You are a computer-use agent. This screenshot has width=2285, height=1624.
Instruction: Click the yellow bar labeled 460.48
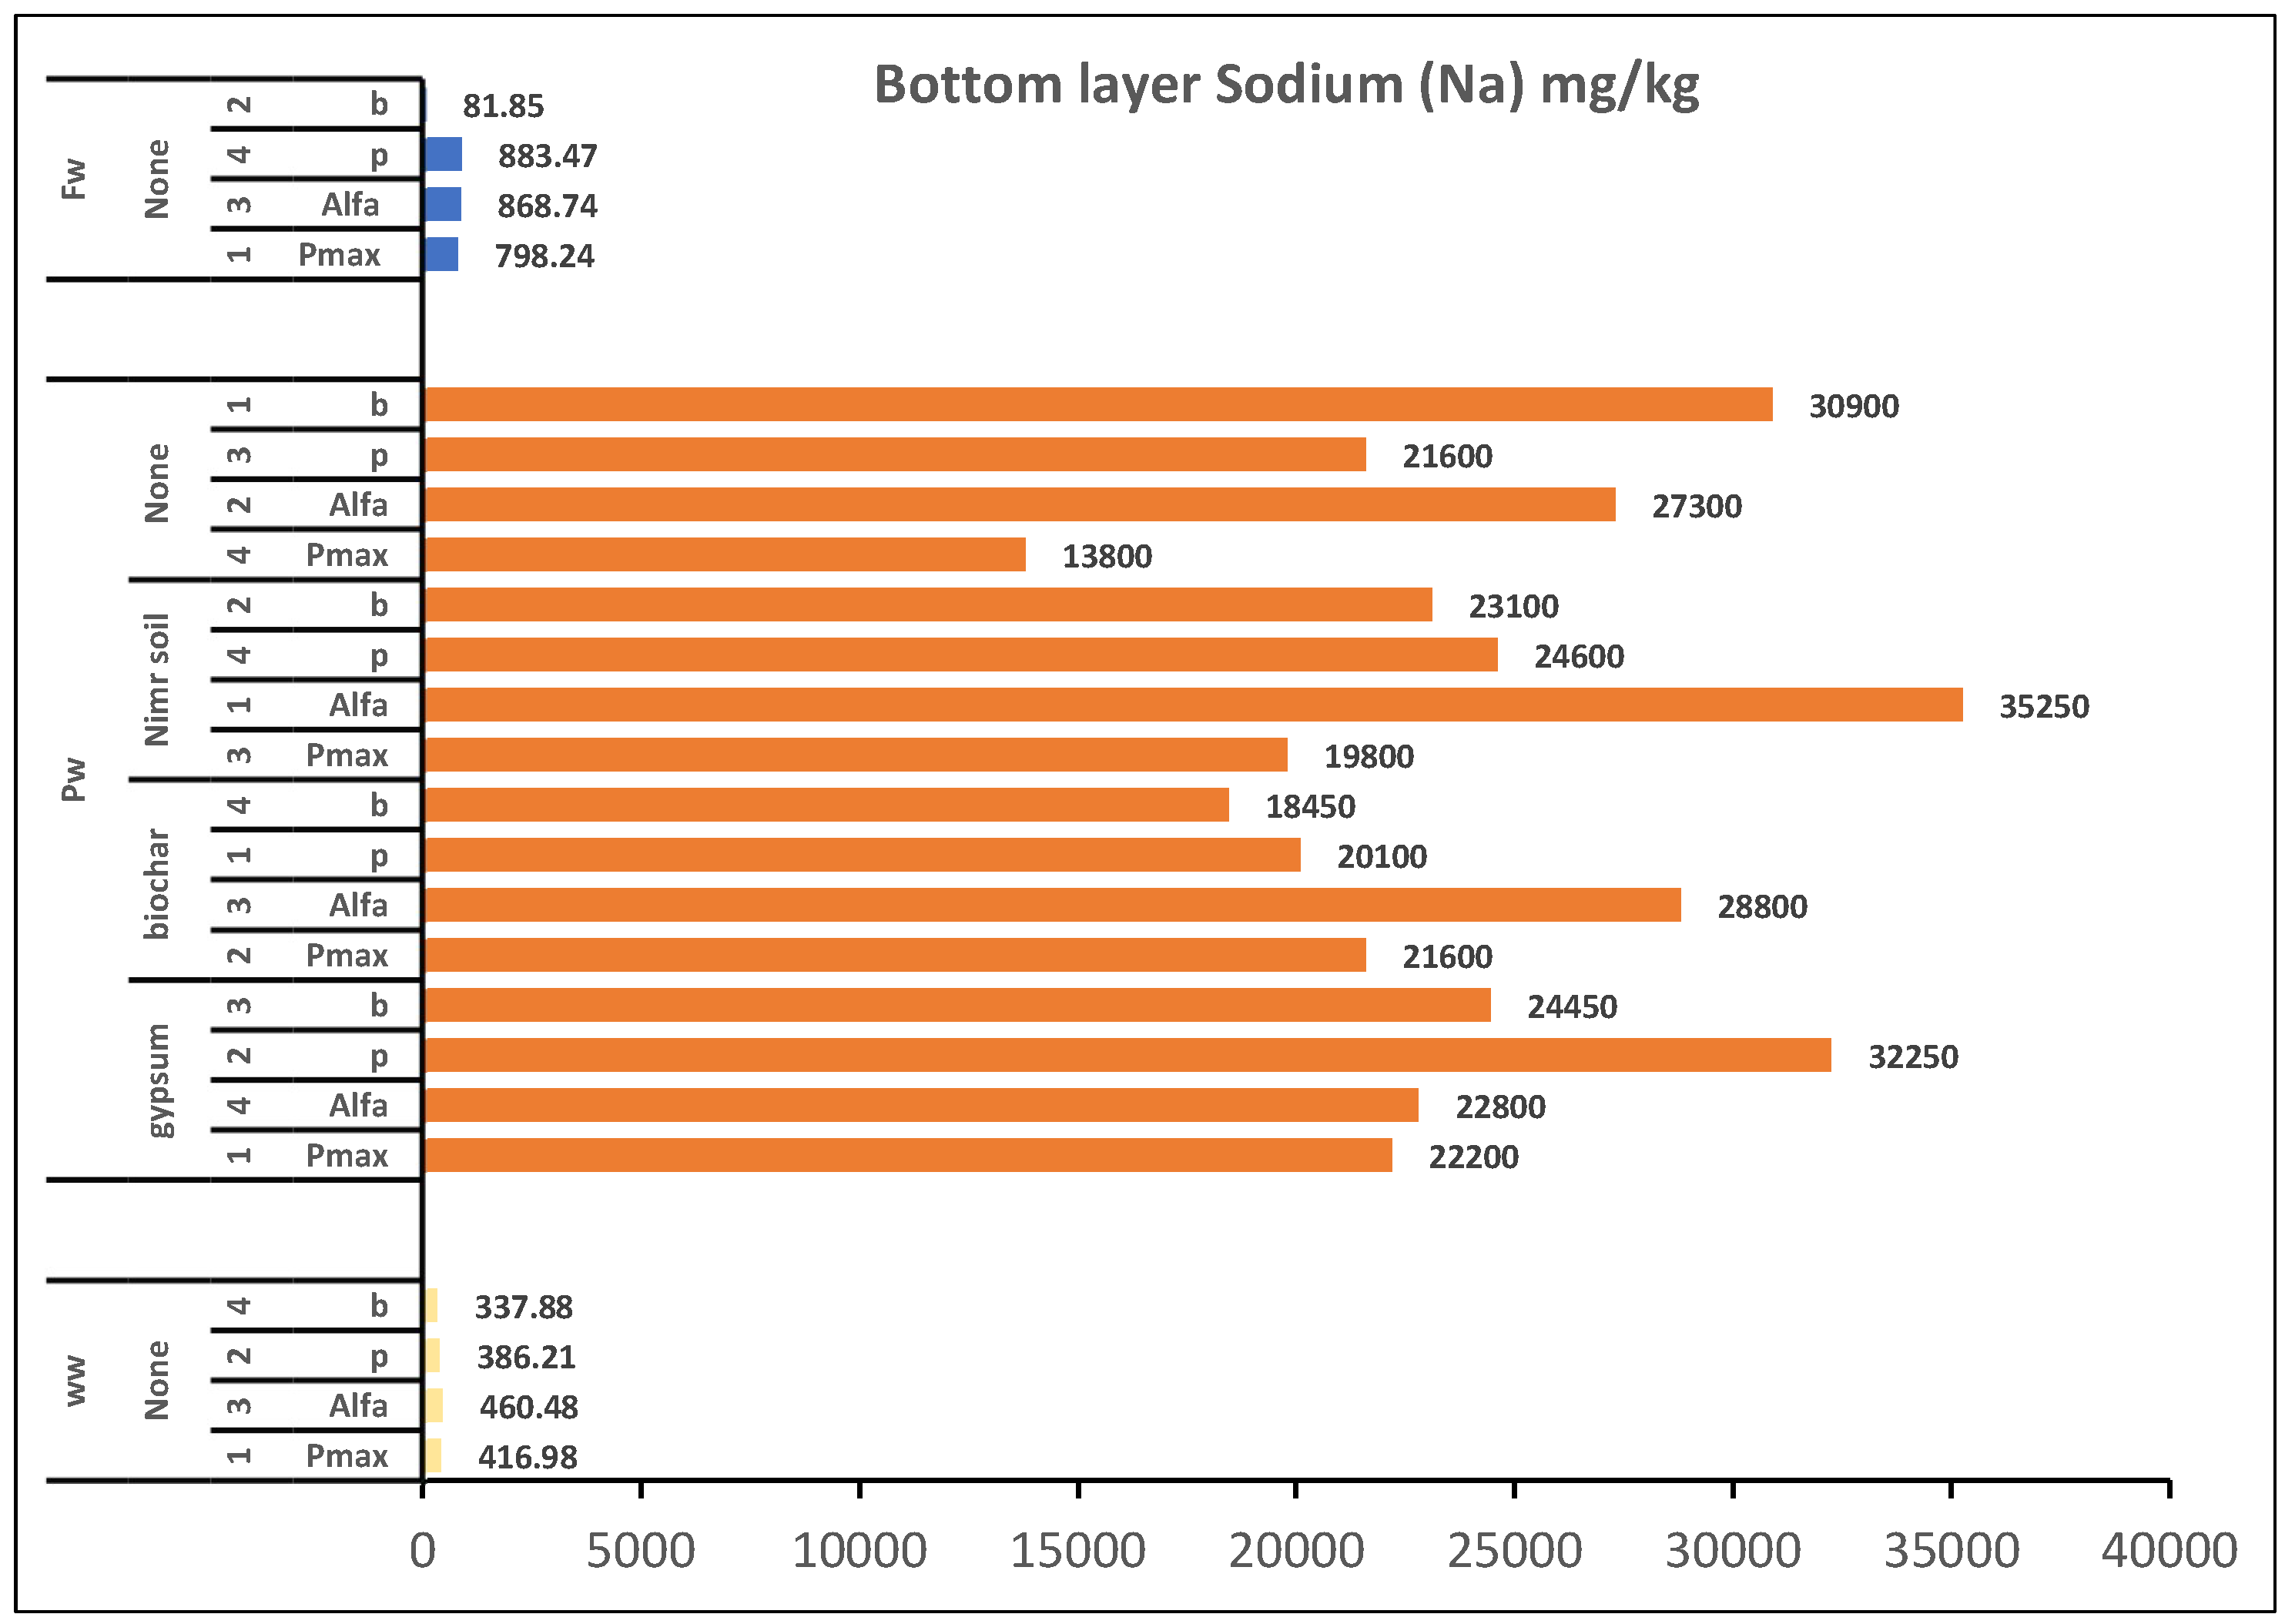[x=433, y=1406]
